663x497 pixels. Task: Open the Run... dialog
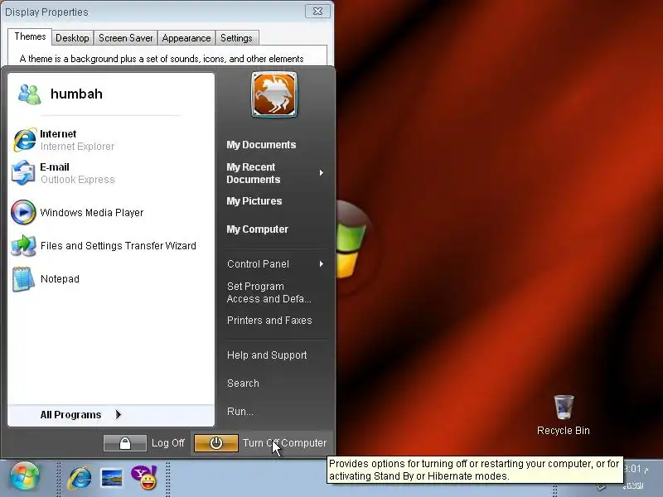(x=240, y=412)
